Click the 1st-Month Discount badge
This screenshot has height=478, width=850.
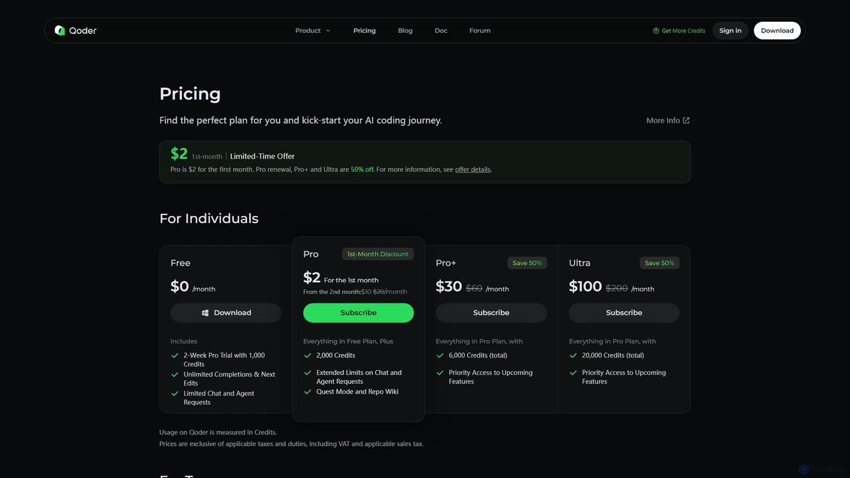[378, 254]
